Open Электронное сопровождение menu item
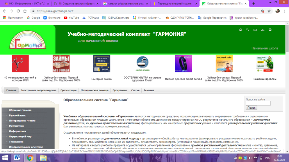The height and width of the screenshot is (162, 289). click(x=38, y=90)
